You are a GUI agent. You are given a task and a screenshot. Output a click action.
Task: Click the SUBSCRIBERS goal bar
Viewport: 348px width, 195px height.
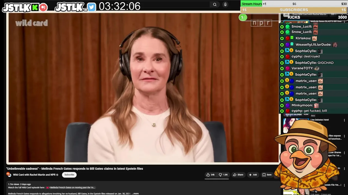(294, 10)
